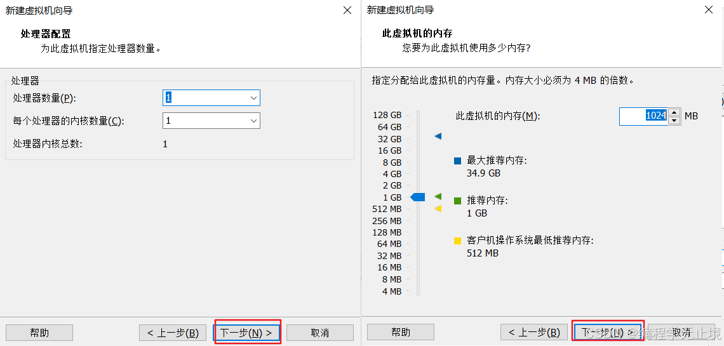
Task: Click the 4 GB scale label
Action: 392,174
